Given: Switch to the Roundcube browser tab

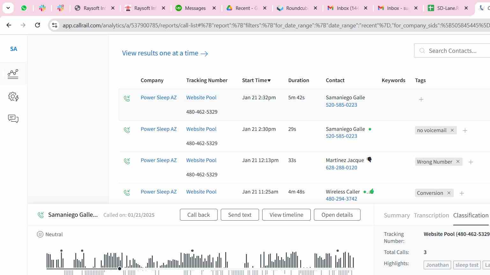Looking at the screenshot, I should pos(292,8).
